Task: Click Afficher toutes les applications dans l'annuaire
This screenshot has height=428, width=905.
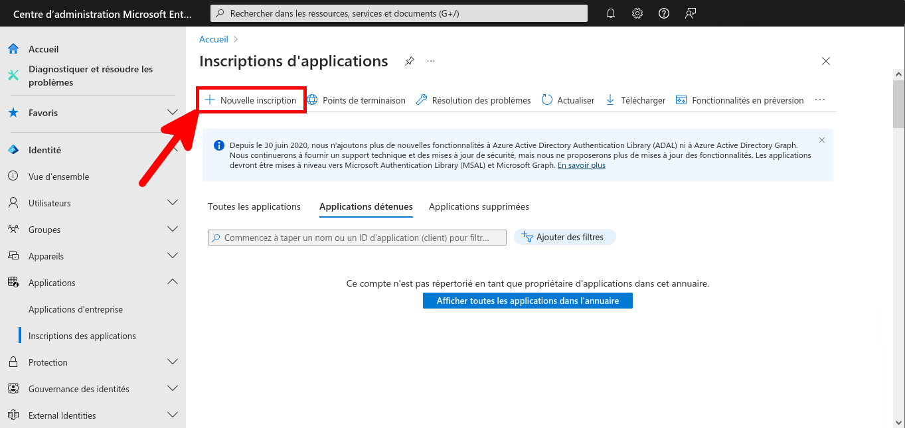Action: click(527, 300)
